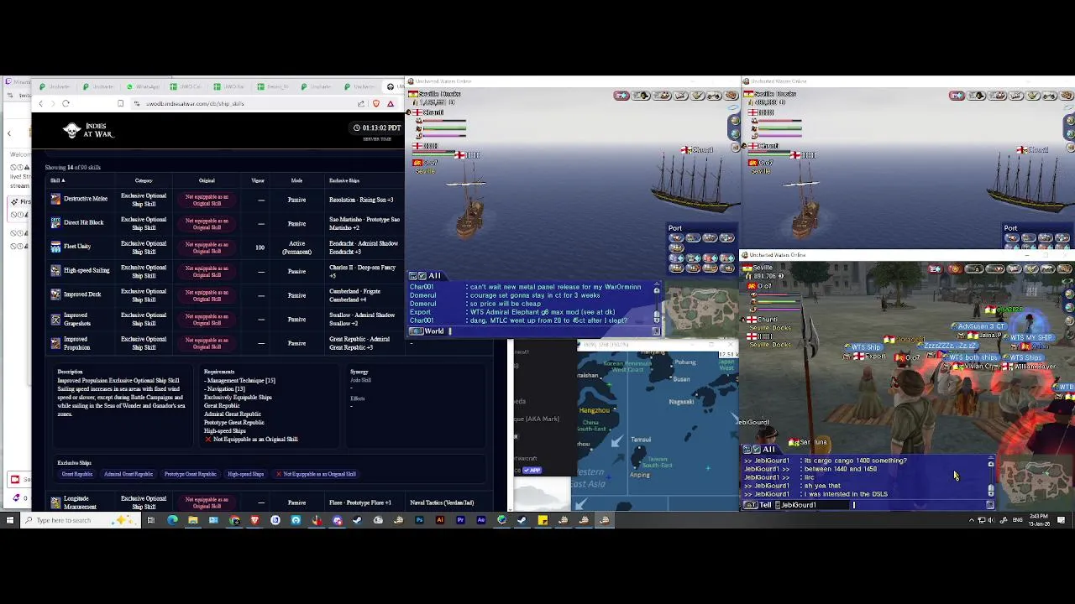This screenshot has height=604, width=1075.
Task: Open Illustrator from the taskbar
Action: coord(440,520)
